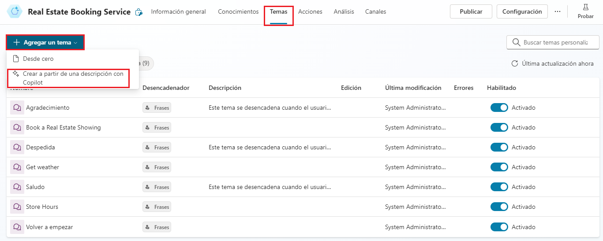The image size is (603, 241).
Task: Click the Frases trigger badge for Volver a empezar
Action: click(x=157, y=227)
